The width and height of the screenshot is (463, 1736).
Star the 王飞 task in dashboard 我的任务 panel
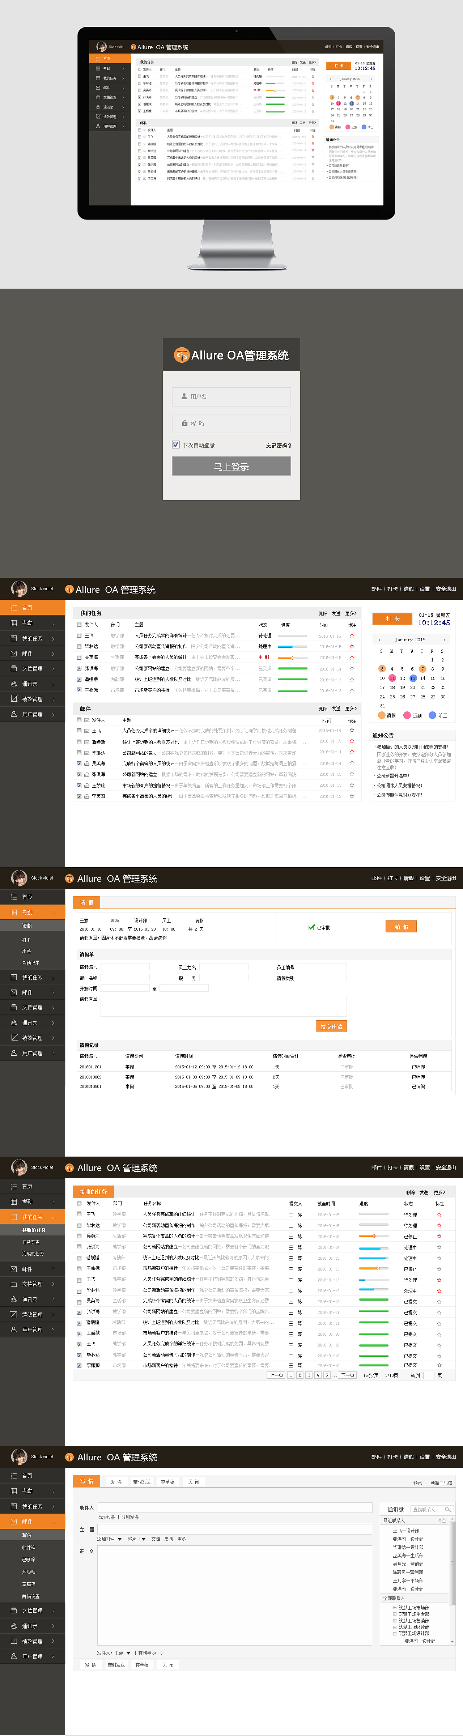[352, 635]
